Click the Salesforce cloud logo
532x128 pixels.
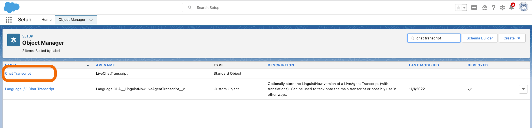[11, 7]
